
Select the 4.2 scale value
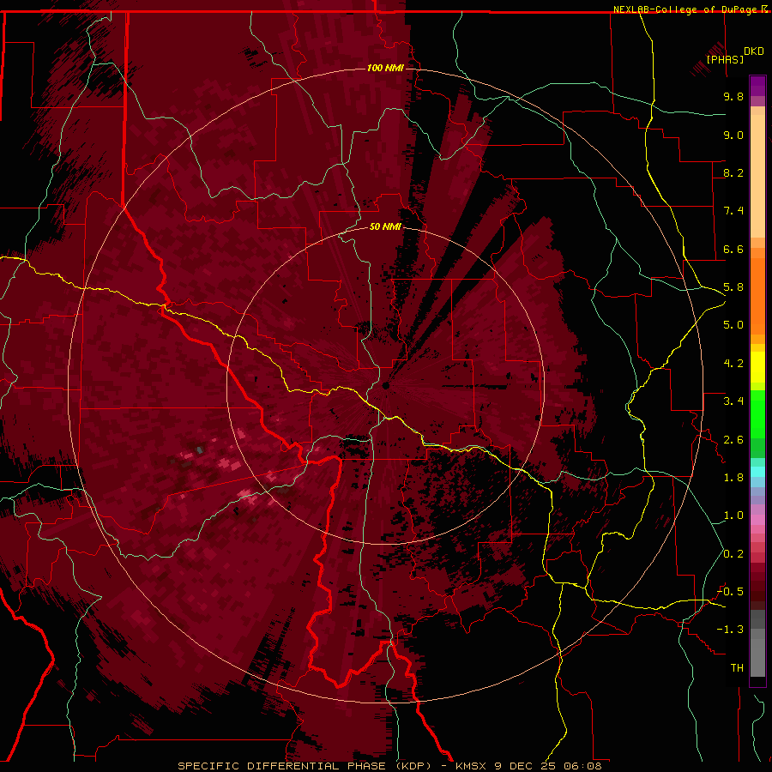tap(733, 364)
